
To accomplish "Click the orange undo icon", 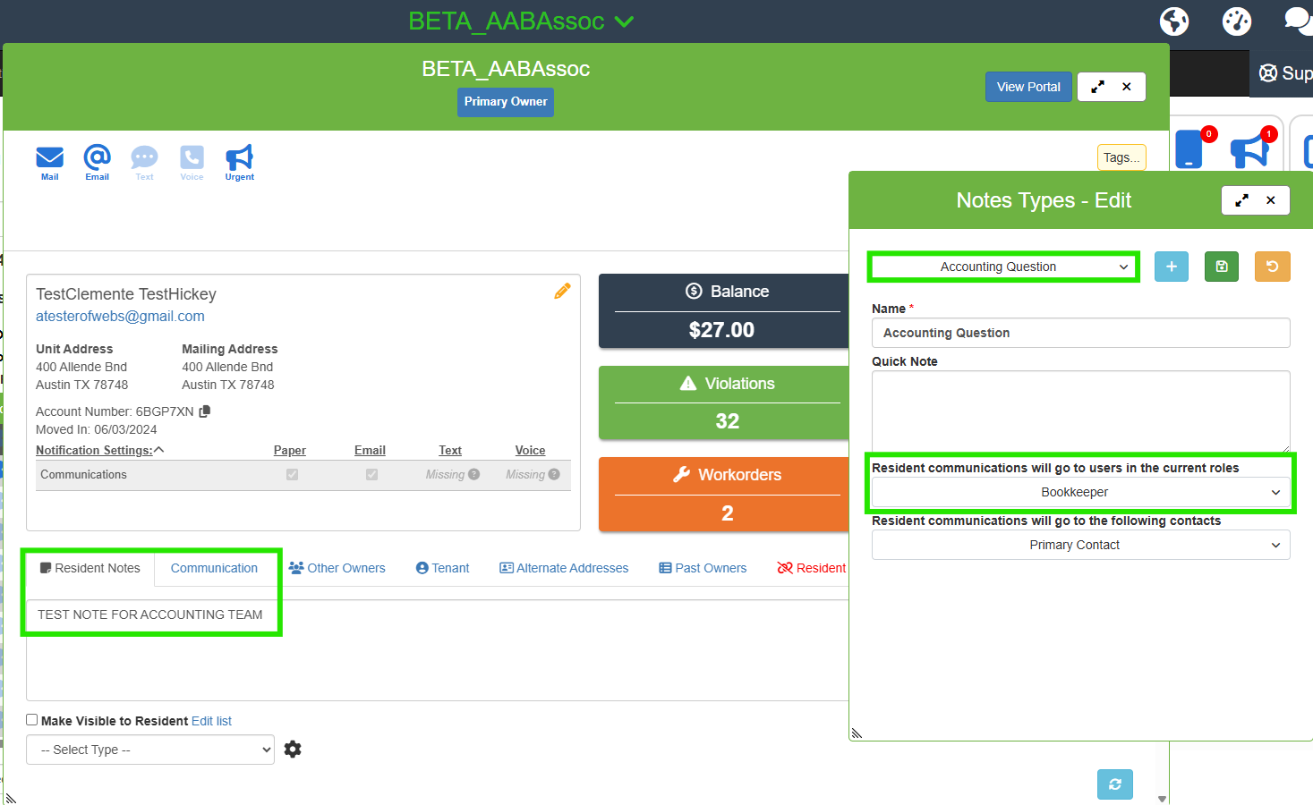I will [x=1272, y=267].
